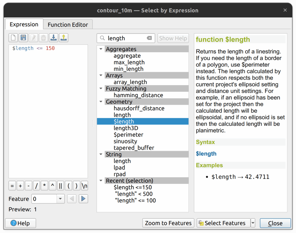
Task: Select the sinuosity function
Action: pos(125,141)
